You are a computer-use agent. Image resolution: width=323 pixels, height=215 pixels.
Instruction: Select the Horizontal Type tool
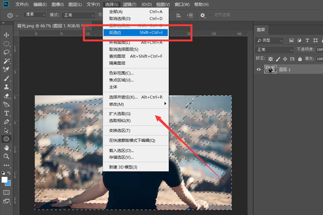pyautogui.click(x=6, y=113)
